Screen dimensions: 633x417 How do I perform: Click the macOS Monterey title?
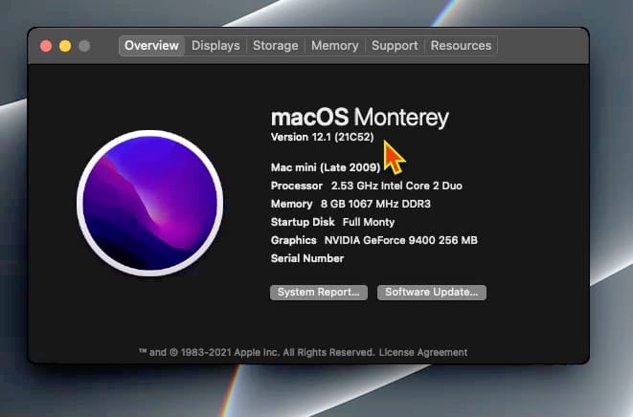360,118
